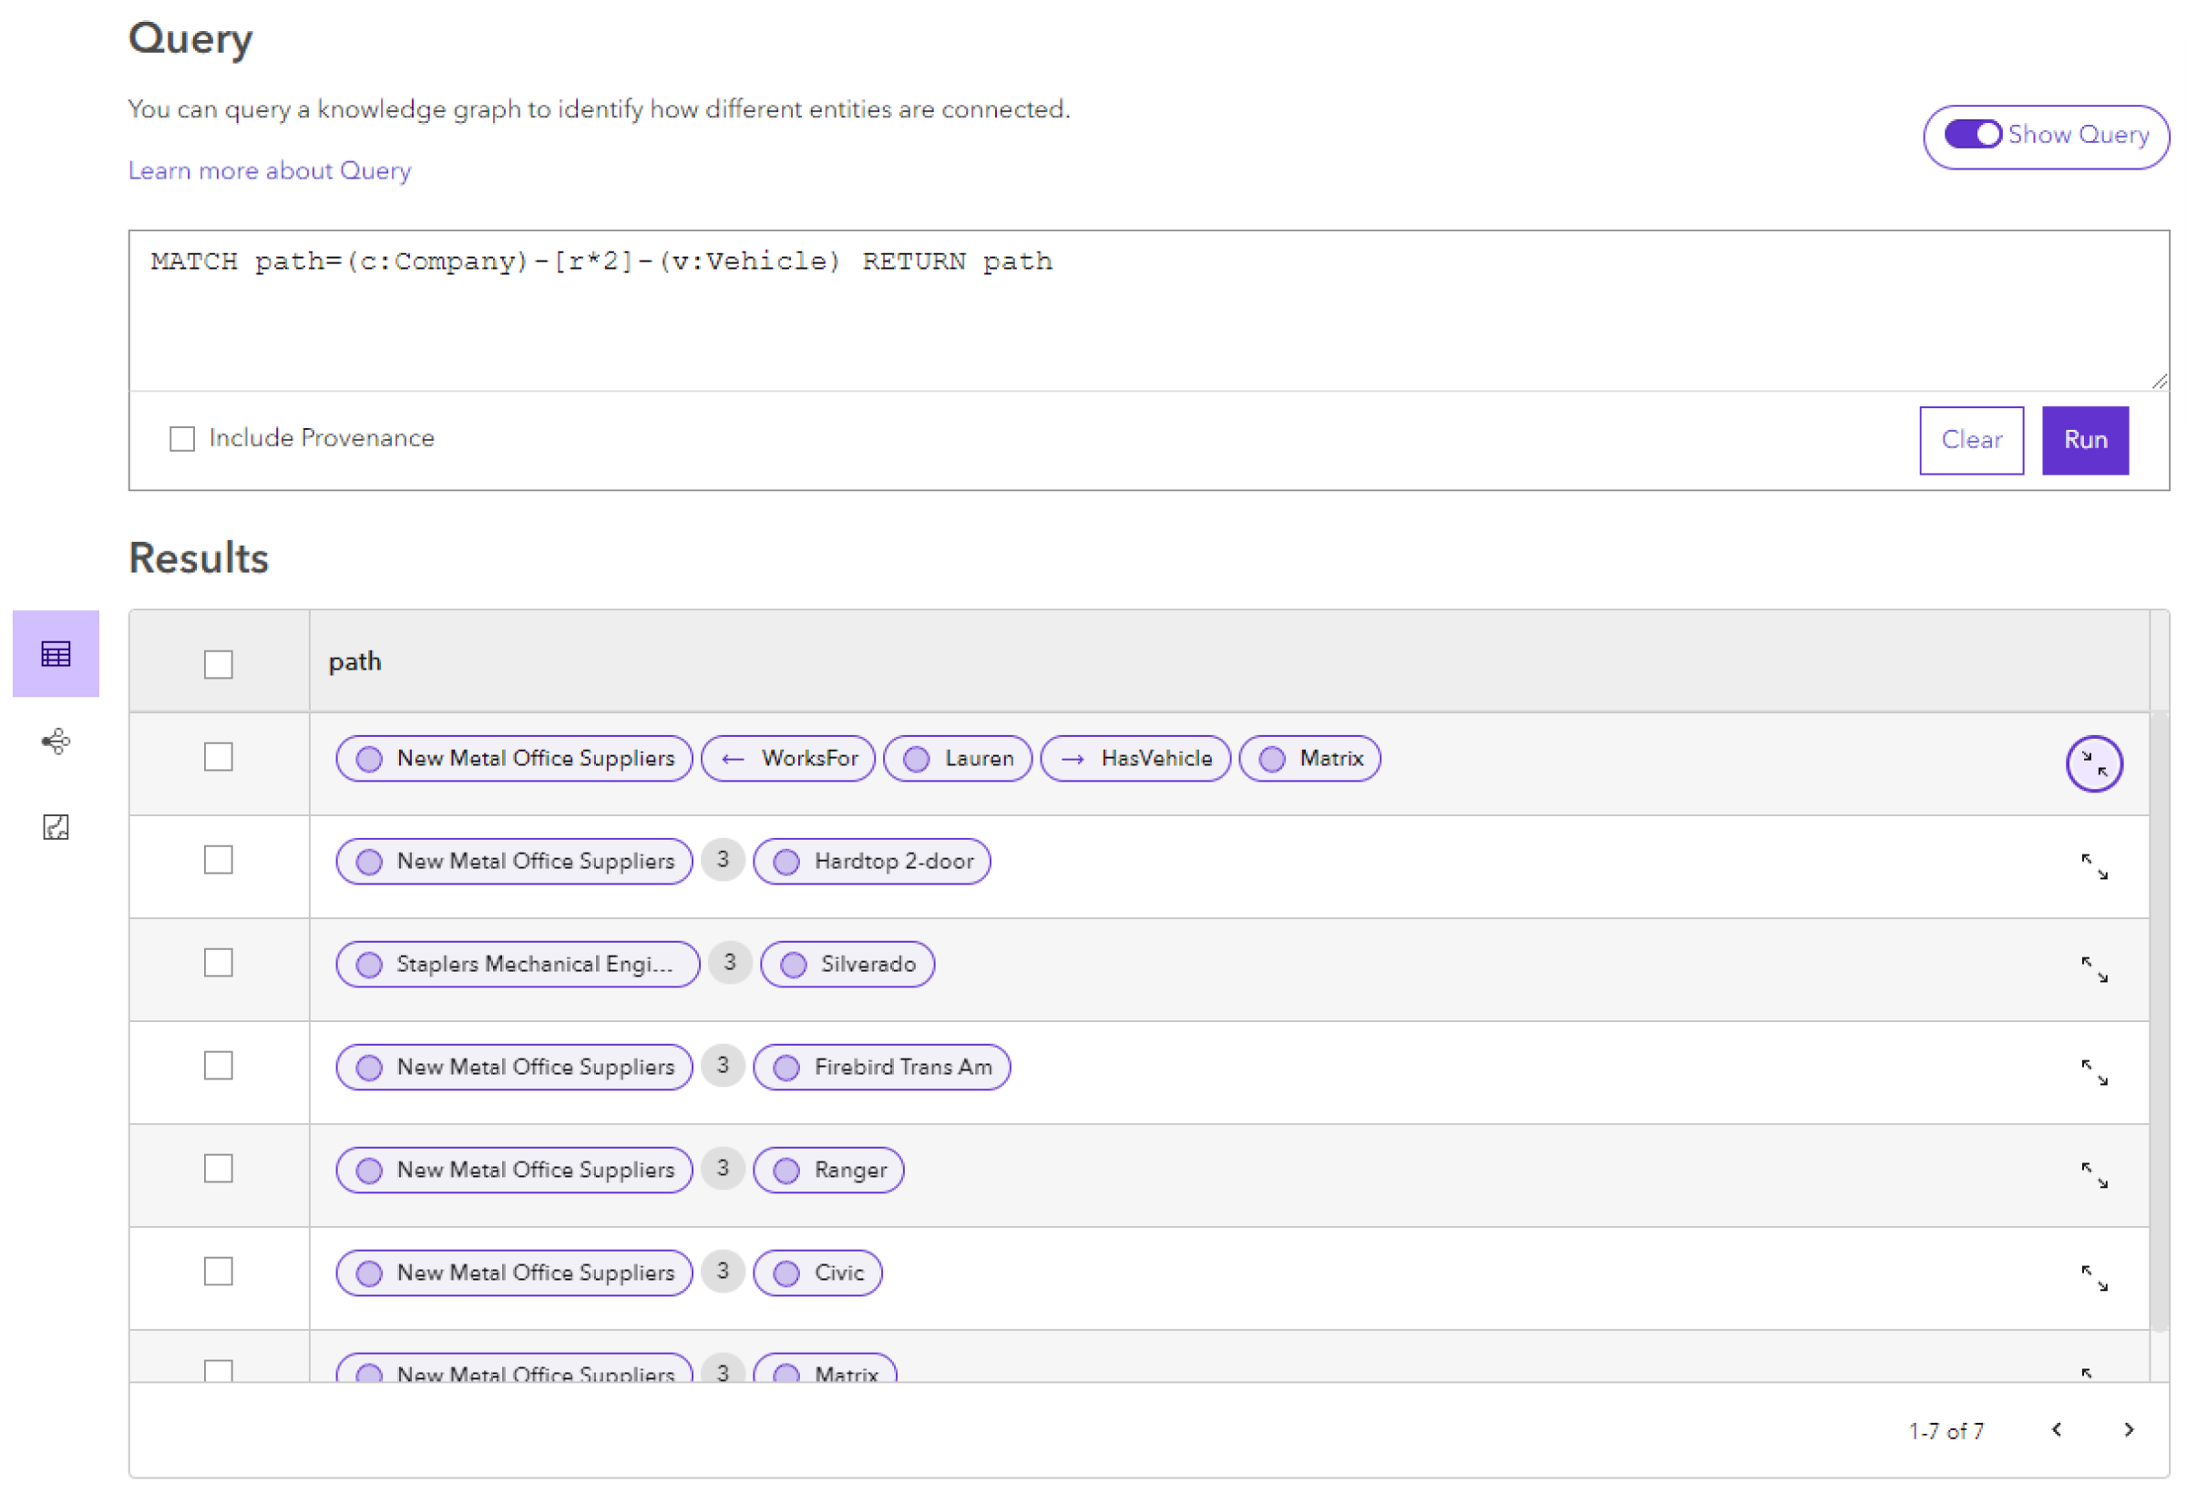Enable the Include Provenance checkbox
The image size is (2187, 1494).
[183, 439]
